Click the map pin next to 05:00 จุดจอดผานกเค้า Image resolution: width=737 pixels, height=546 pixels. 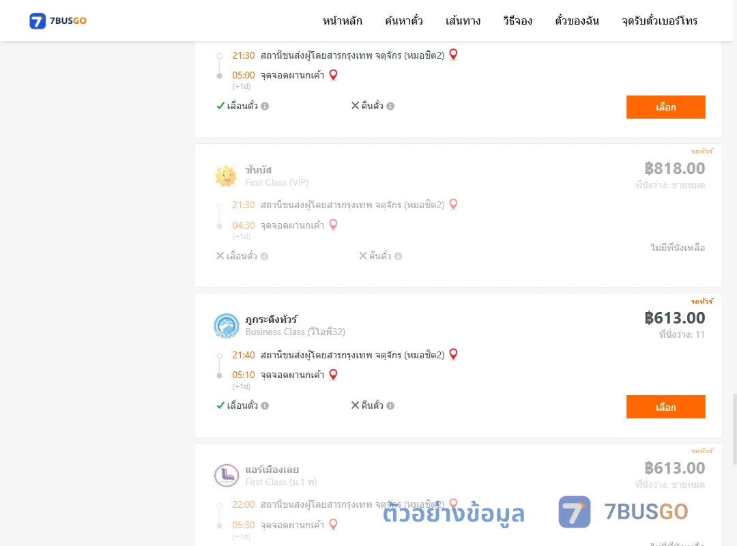(x=333, y=75)
